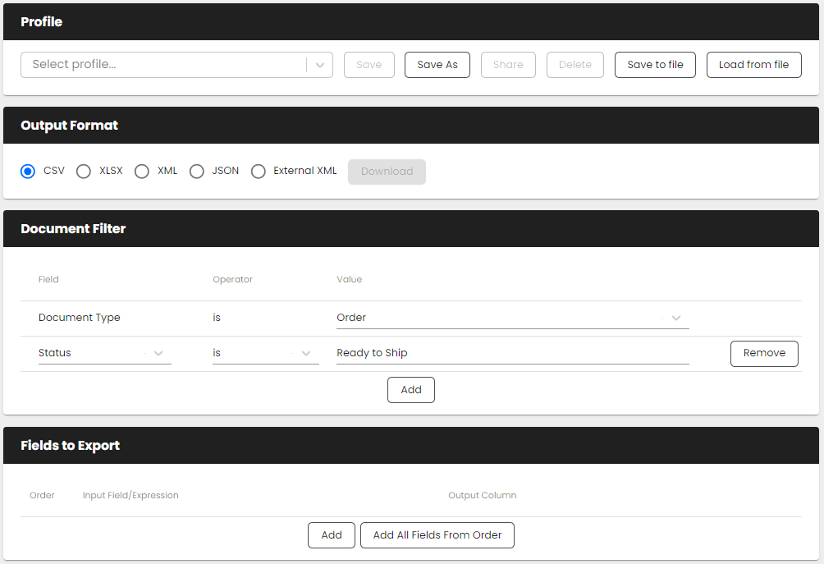Open the Status field dropdown chevron

pos(158,353)
